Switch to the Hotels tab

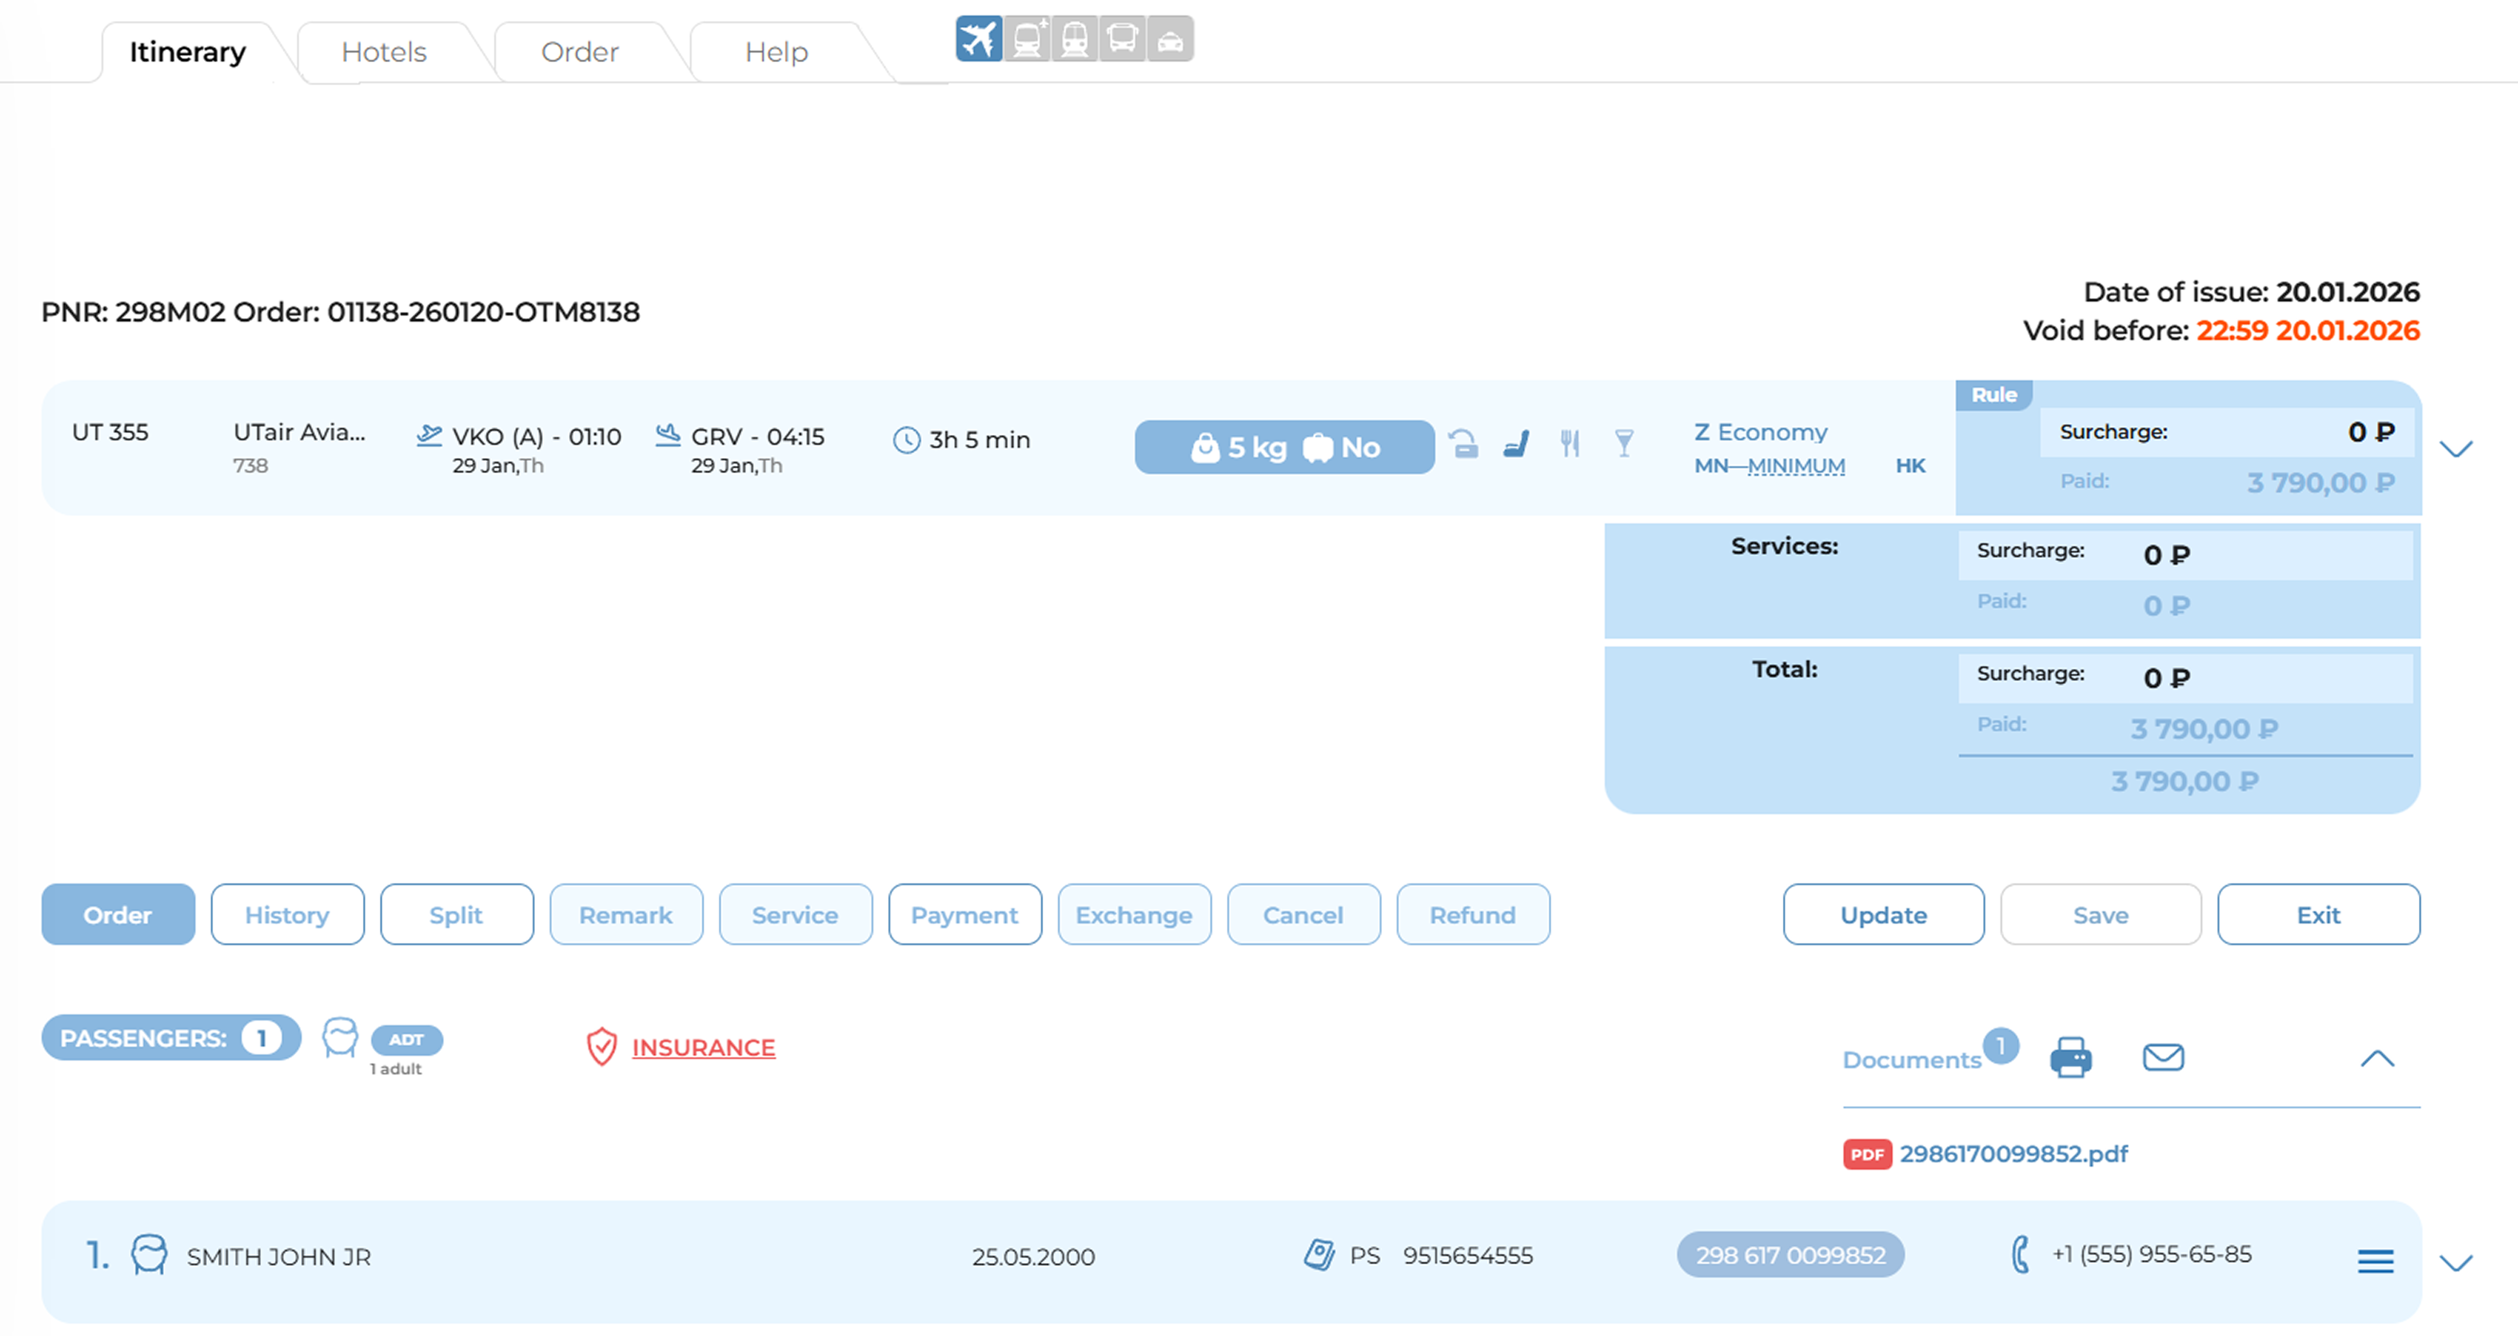click(x=384, y=52)
